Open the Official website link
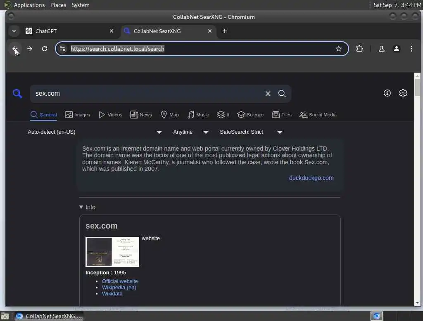Image resolution: width=423 pixels, height=321 pixels. pyautogui.click(x=120, y=281)
